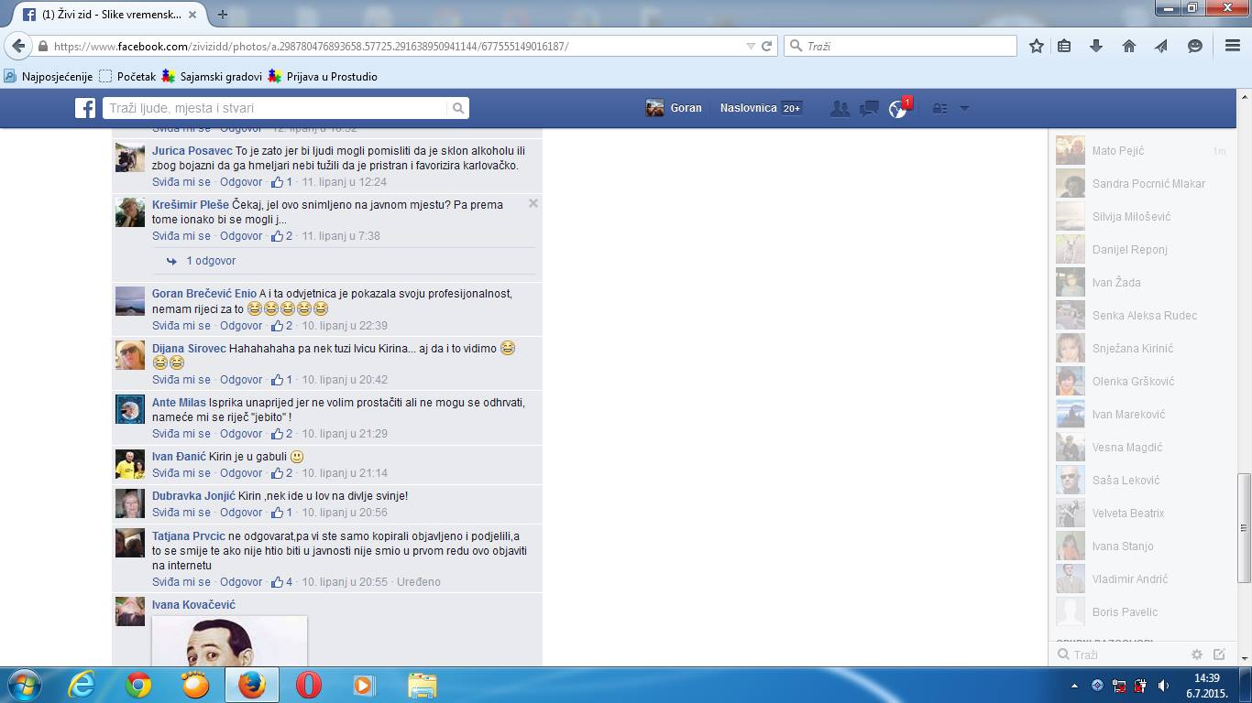Open Najposjećenije bookmarks folder

coord(48,77)
